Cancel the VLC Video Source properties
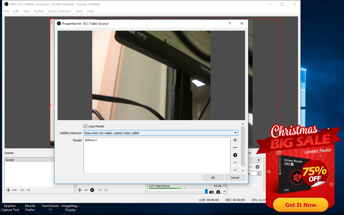Image resolution: width=344 pixels, height=215 pixels. pyautogui.click(x=235, y=178)
